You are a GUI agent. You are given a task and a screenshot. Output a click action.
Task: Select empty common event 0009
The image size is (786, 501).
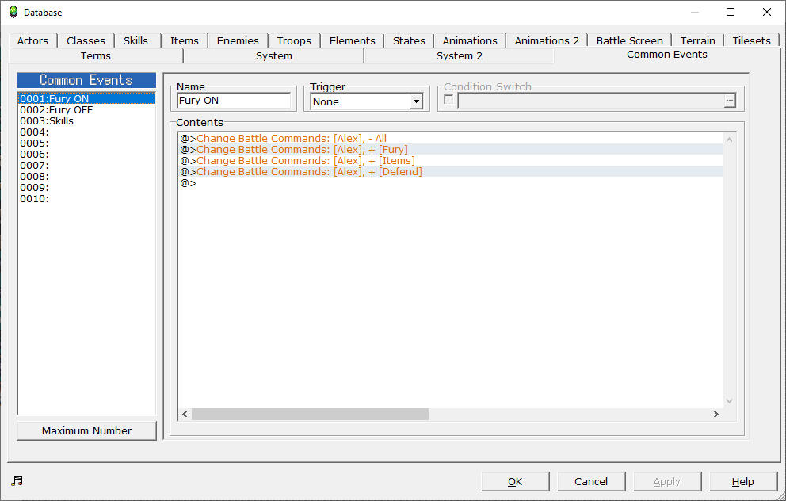pos(86,188)
